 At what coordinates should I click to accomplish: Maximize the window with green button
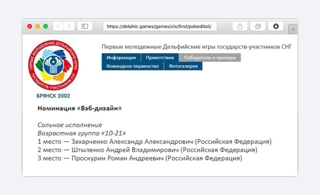click(46, 26)
